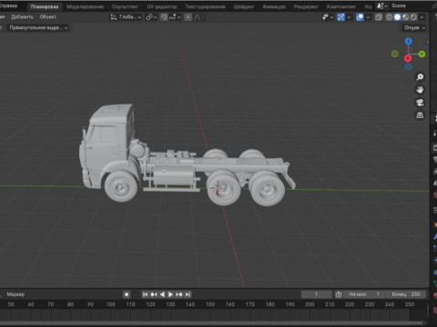Viewport: 437px width, 327px height.
Task: Open the Опции dropdown
Action: 414,27
